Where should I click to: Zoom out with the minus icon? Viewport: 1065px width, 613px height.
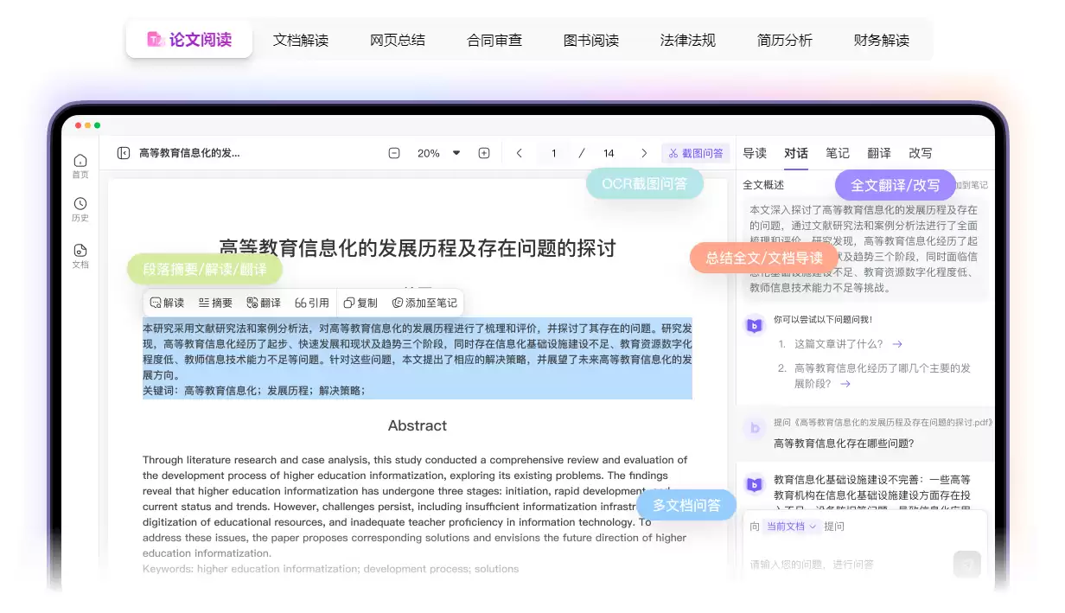pyautogui.click(x=394, y=152)
